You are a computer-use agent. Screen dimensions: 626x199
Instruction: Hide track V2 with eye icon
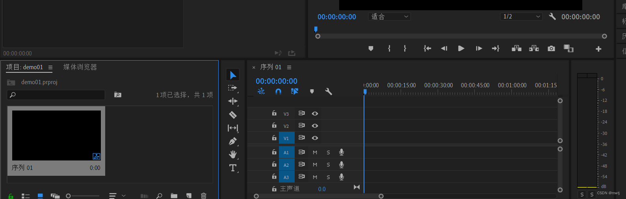click(315, 126)
